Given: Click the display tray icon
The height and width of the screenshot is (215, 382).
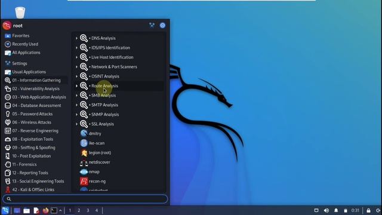Looking at the screenshot, I should click(x=316, y=210).
